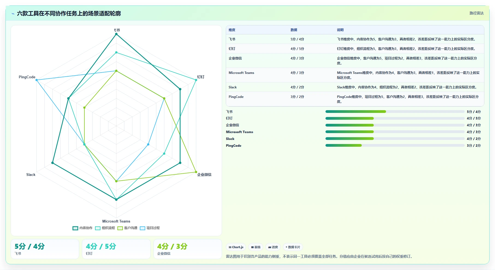Click the PingCode axis label on the radar chart
The image size is (495, 270).
click(x=27, y=77)
